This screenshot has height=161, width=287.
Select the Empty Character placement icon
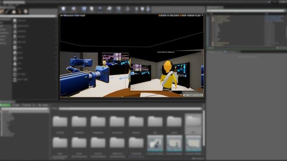pos(15,26)
